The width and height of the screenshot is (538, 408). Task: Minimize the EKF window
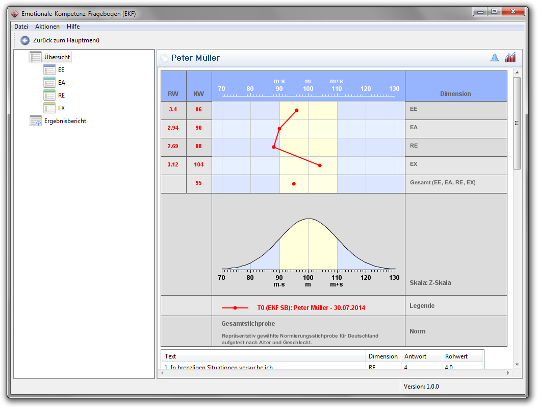[480, 12]
